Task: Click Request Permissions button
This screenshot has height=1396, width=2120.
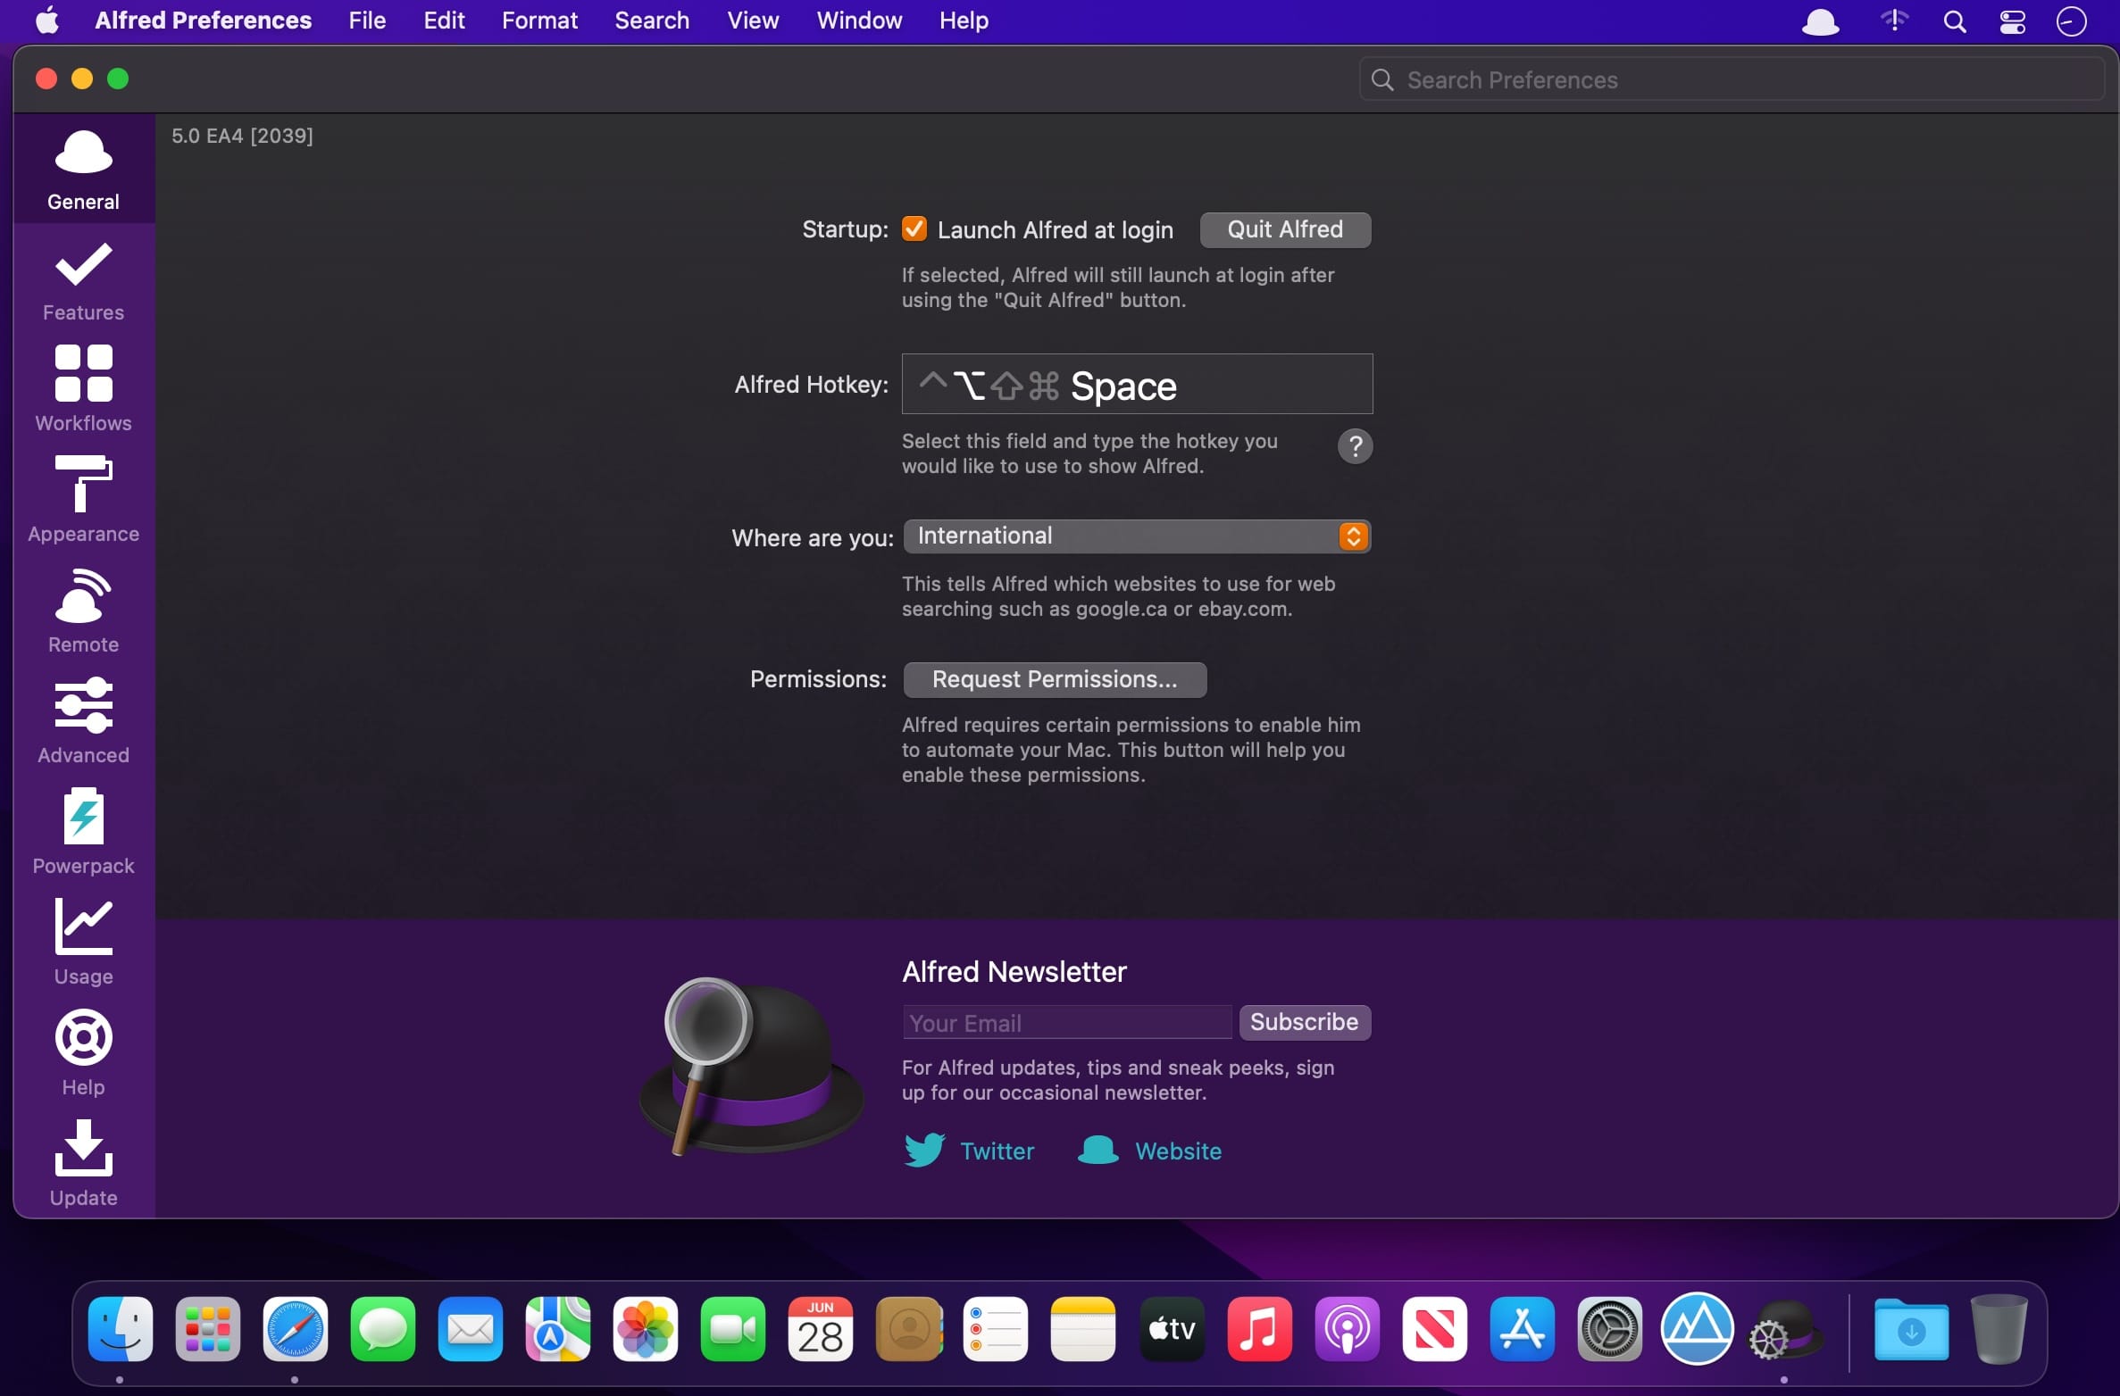Action: (1054, 679)
